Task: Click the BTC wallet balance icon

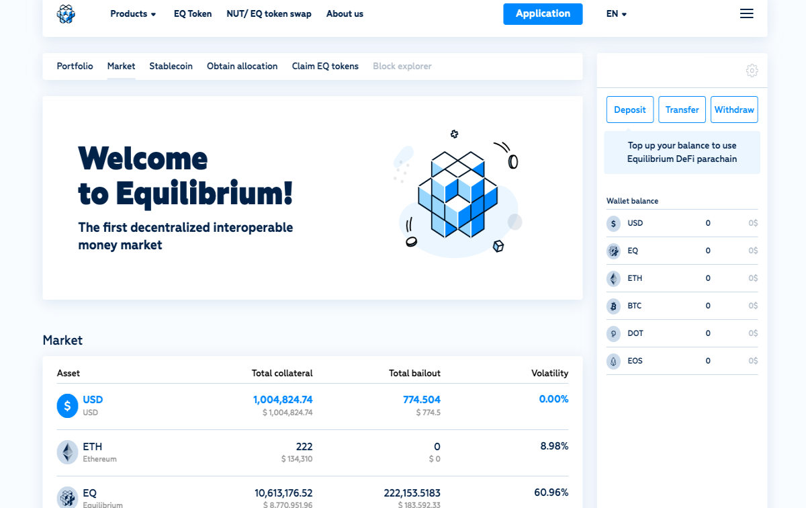Action: pos(613,306)
